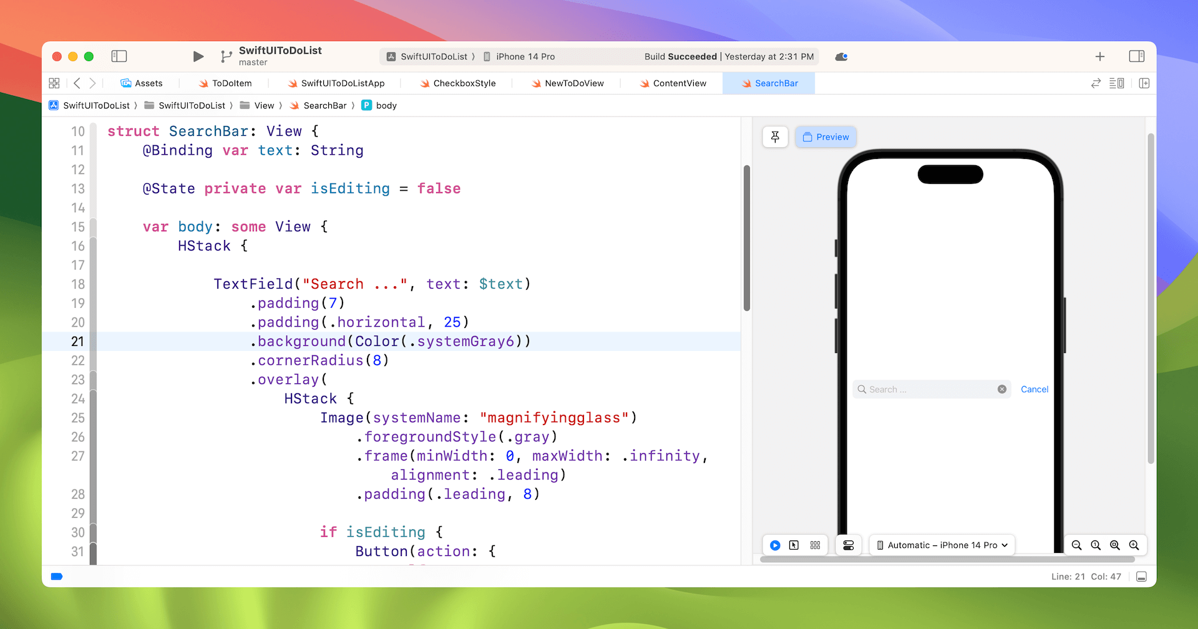Viewport: 1198px width, 629px height.
Task: Open the SwiftUIToDoList folder breadcrumb
Action: point(185,105)
